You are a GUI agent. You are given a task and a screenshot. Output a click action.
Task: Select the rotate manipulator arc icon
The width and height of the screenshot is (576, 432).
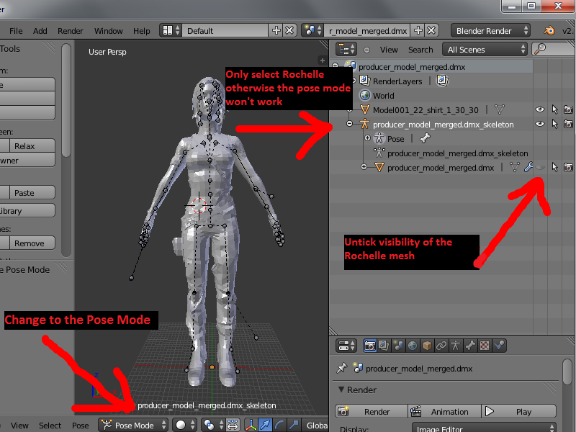pos(279,425)
